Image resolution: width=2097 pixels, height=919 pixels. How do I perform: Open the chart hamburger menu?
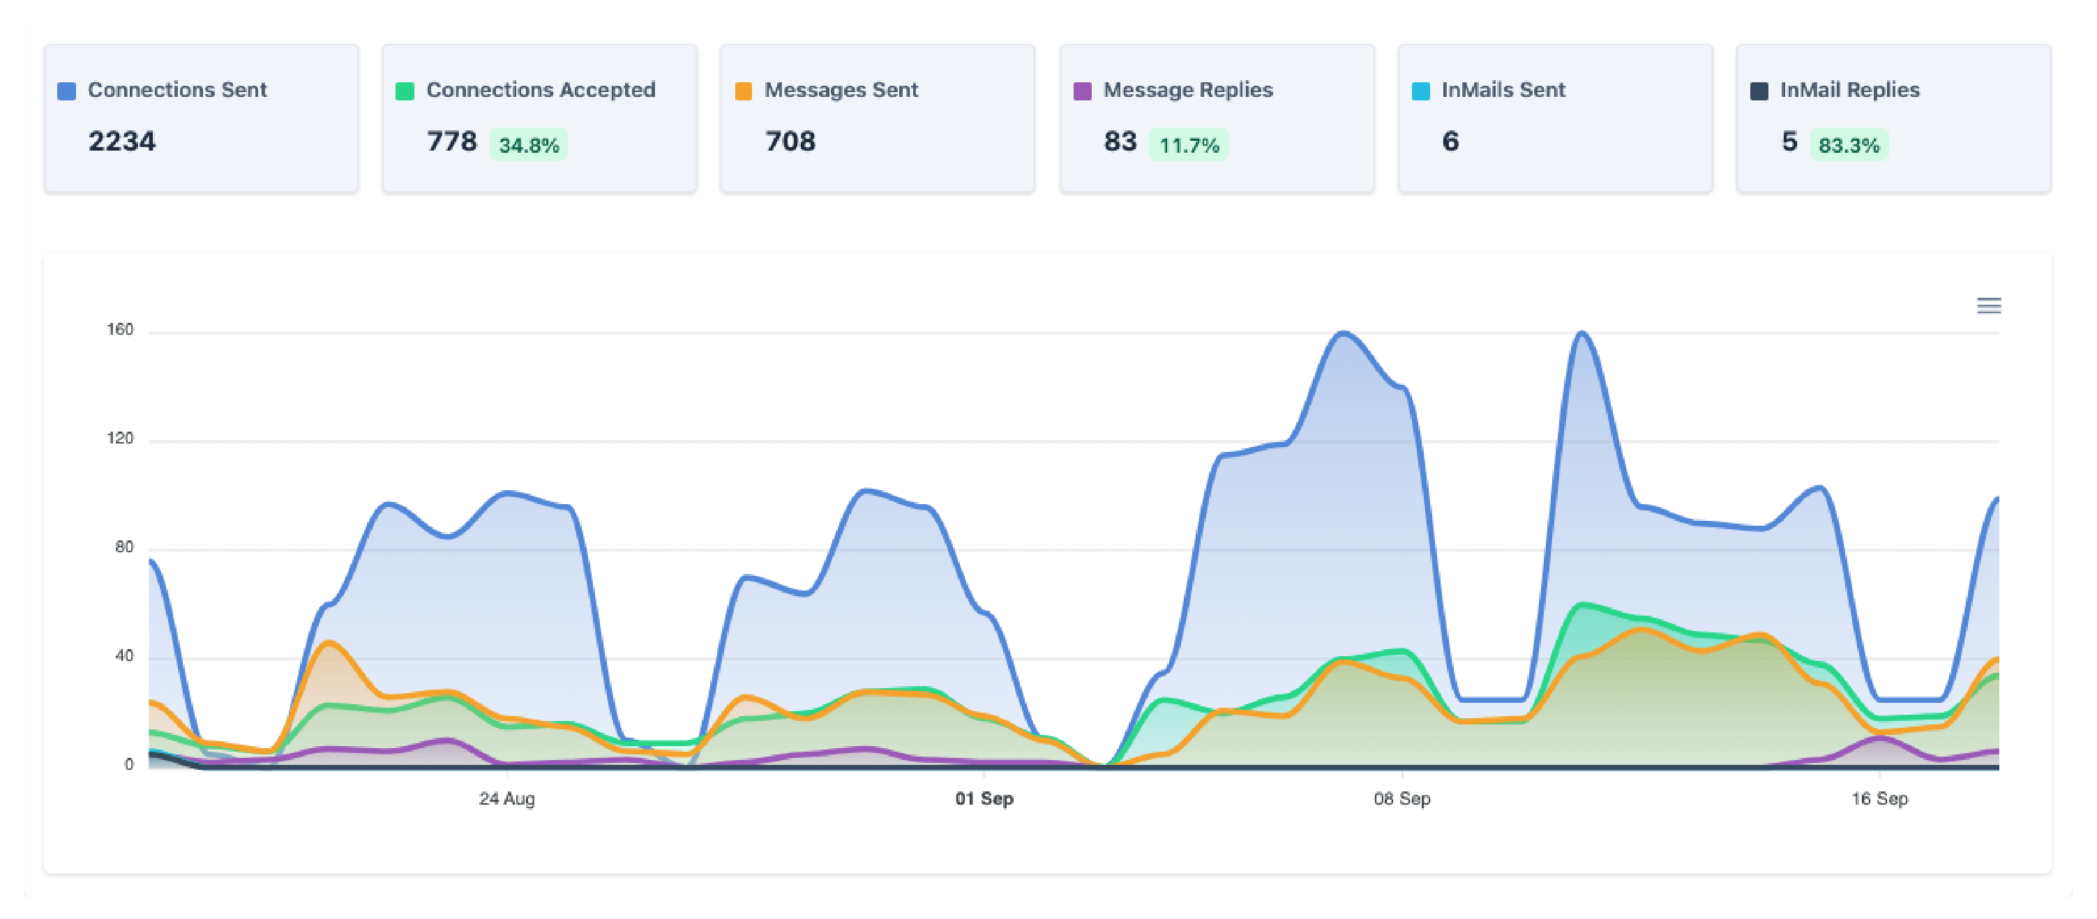[x=1988, y=306]
